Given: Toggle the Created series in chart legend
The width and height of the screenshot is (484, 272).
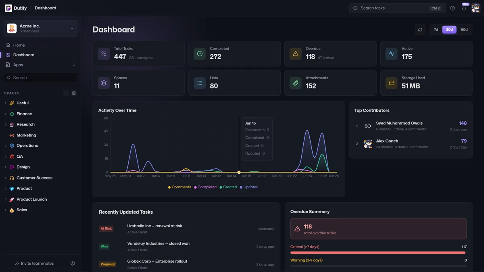Looking at the screenshot, I should 228,187.
